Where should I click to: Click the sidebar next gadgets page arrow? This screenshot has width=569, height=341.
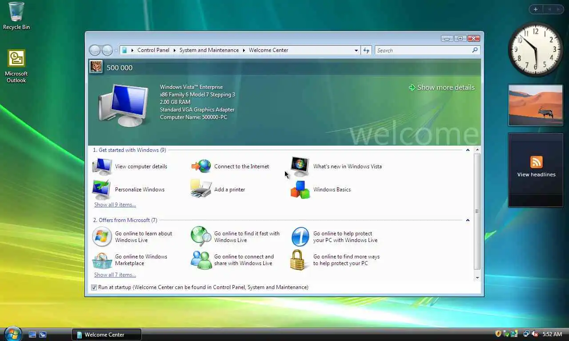coord(558,9)
